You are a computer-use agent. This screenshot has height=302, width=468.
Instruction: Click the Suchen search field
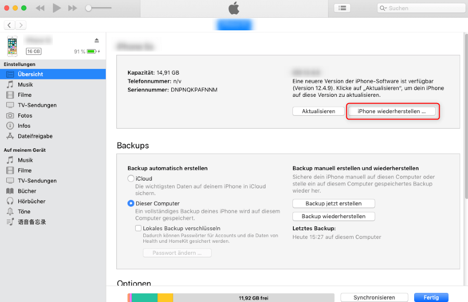click(x=421, y=8)
